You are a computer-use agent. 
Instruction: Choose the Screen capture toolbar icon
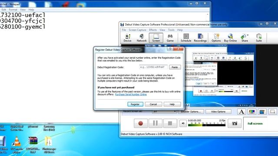tap(156, 38)
